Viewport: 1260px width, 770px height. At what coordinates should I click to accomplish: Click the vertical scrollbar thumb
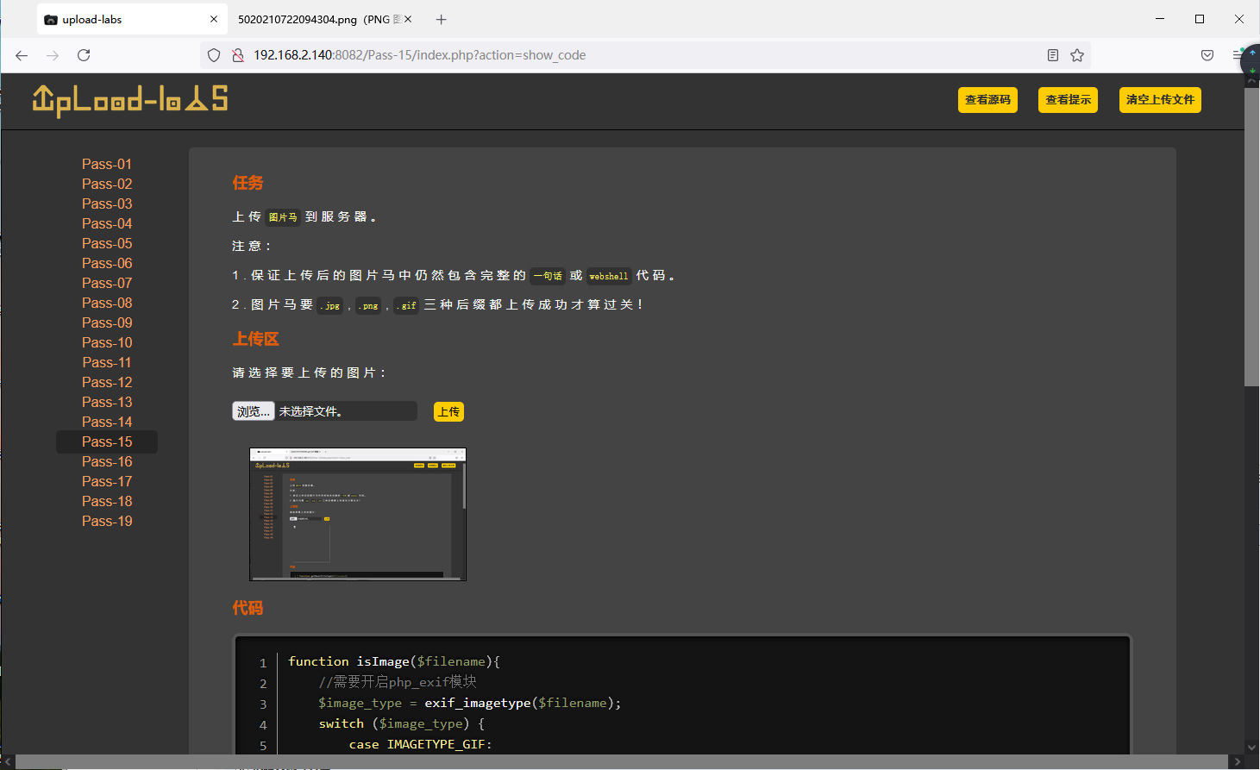pos(1251,235)
